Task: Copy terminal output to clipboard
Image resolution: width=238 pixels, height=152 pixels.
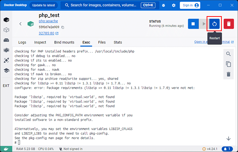Action: 228,64
